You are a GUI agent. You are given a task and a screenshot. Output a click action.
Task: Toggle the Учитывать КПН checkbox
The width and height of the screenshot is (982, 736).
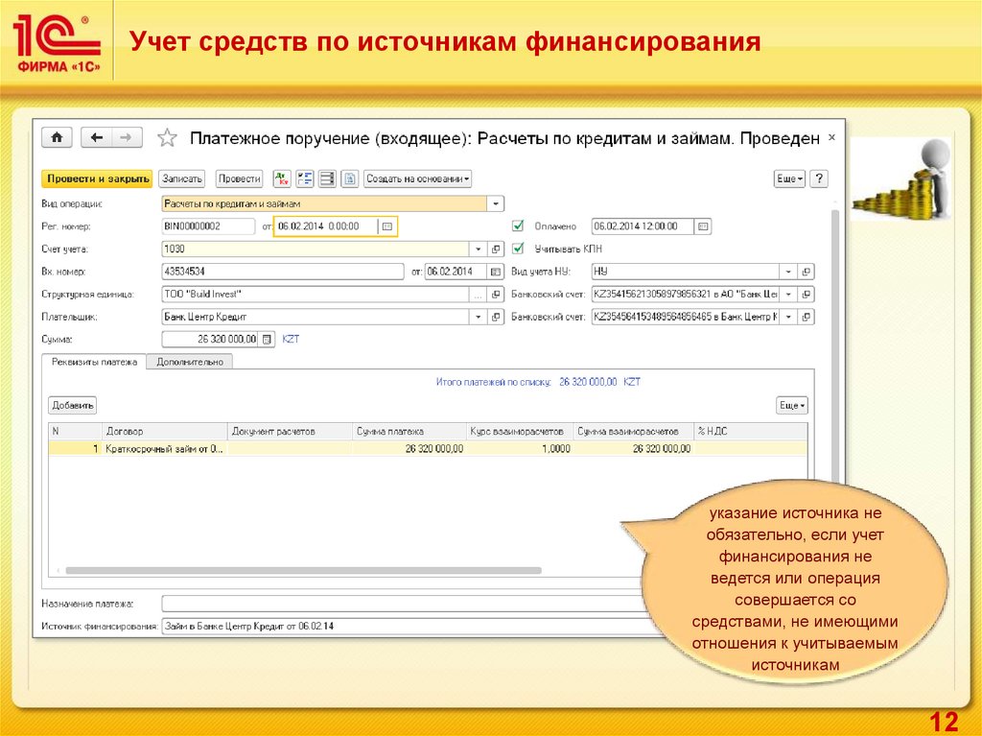pos(518,249)
